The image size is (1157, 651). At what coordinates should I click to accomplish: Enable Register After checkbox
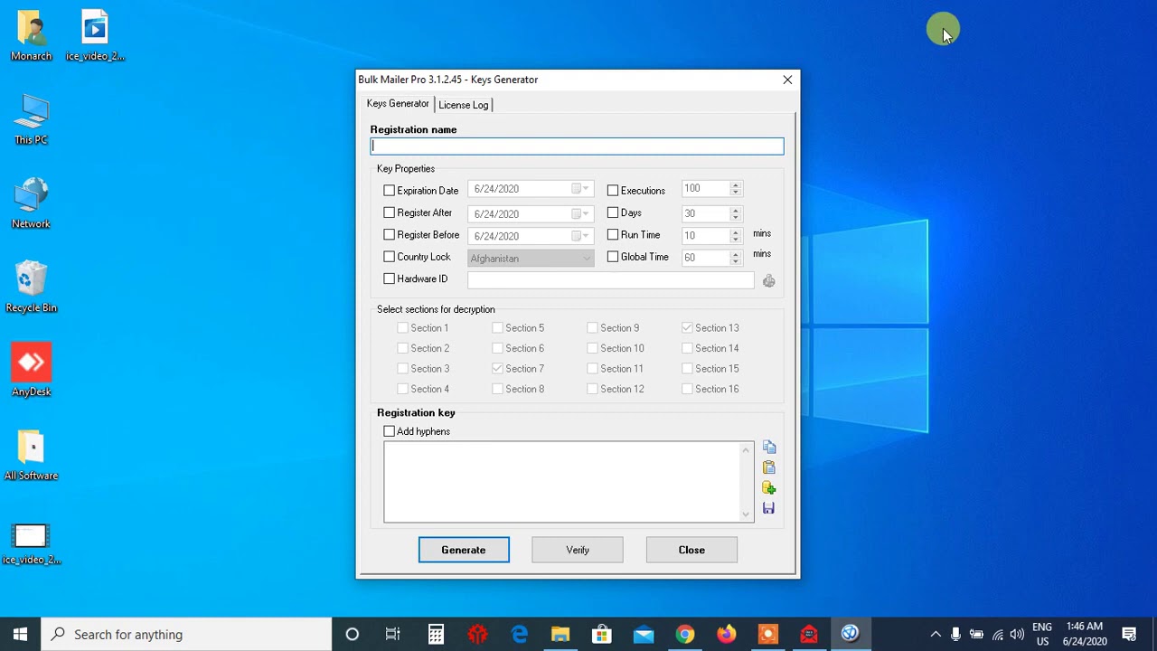click(x=390, y=212)
